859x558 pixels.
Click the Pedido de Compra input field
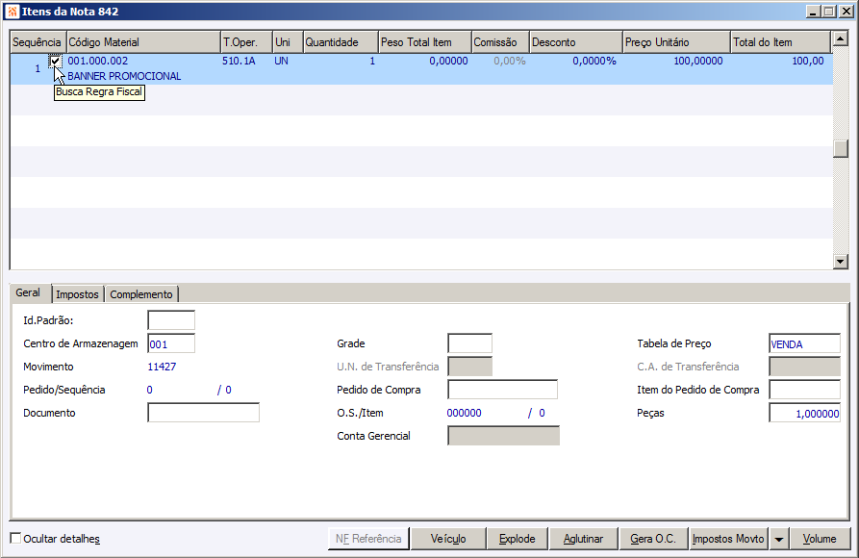[503, 390]
